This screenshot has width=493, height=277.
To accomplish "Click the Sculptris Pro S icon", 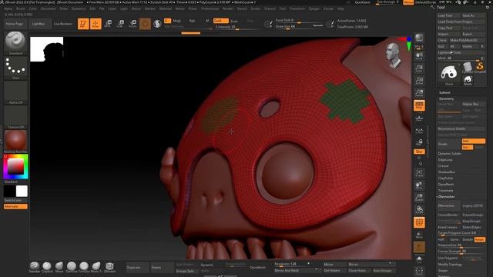I will pos(157,24).
